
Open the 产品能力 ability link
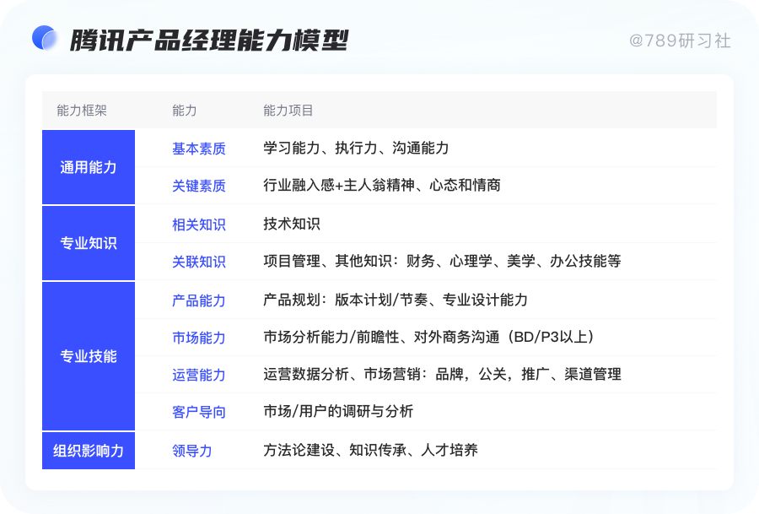(199, 300)
